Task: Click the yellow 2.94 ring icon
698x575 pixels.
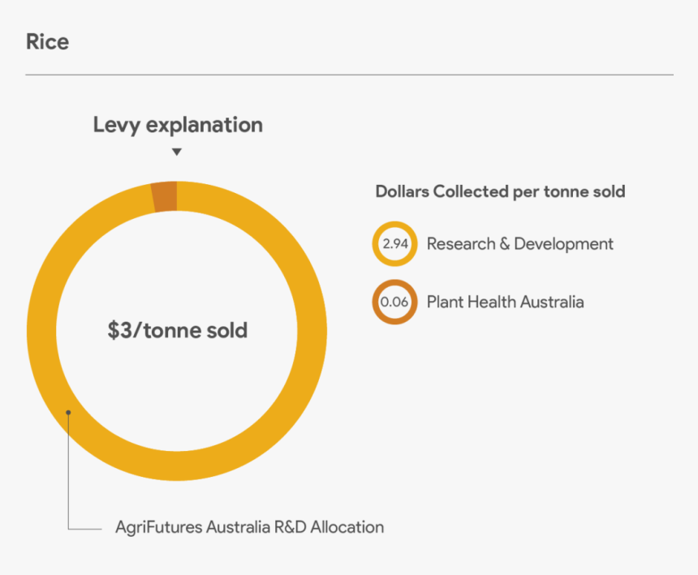Action: [394, 243]
